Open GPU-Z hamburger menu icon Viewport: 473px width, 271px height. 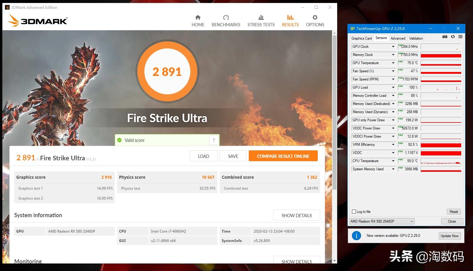tap(460, 37)
